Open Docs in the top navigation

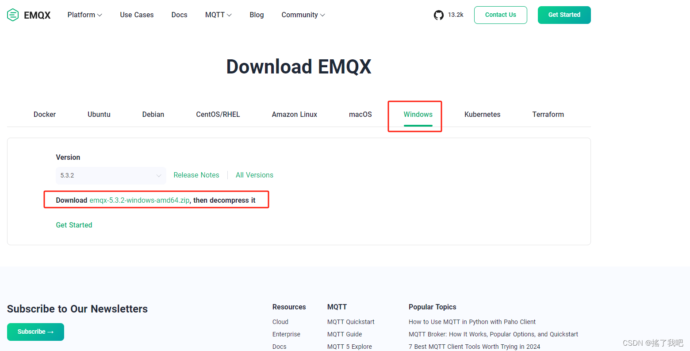click(180, 15)
